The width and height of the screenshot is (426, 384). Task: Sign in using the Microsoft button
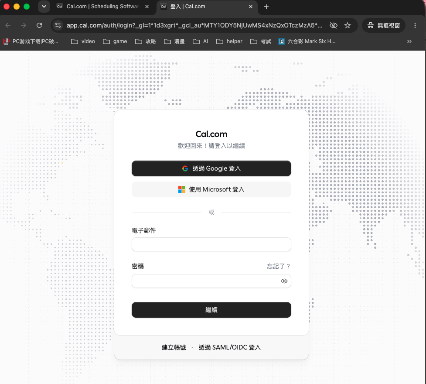(x=211, y=189)
